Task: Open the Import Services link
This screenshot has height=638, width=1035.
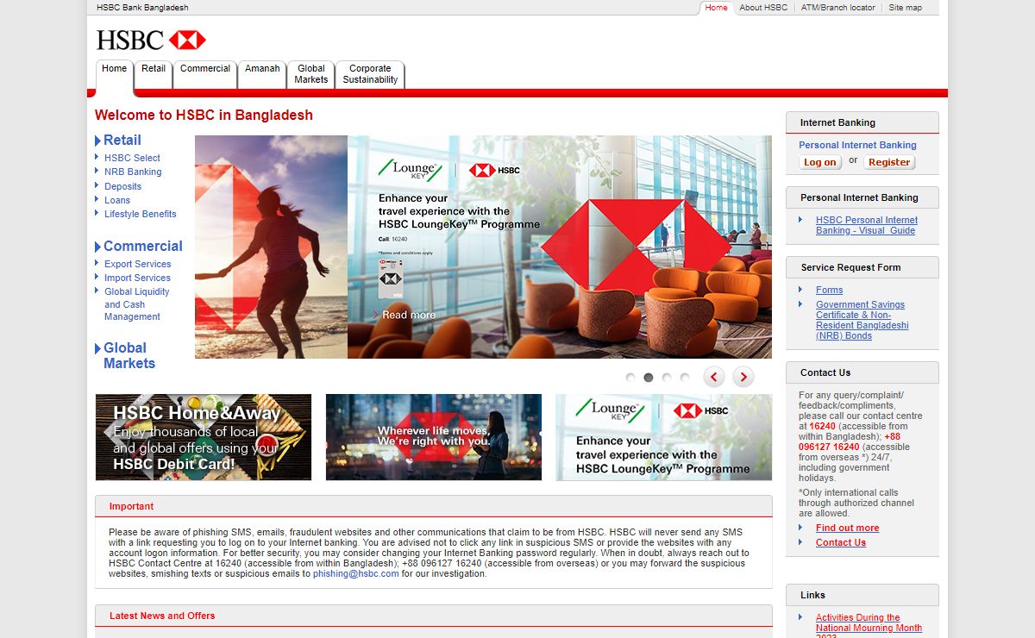Action: [x=137, y=278]
